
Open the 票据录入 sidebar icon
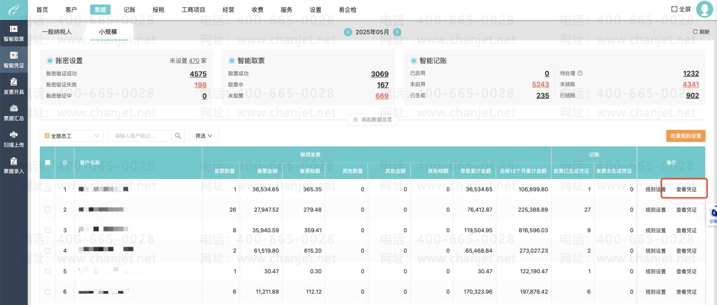pos(14,165)
